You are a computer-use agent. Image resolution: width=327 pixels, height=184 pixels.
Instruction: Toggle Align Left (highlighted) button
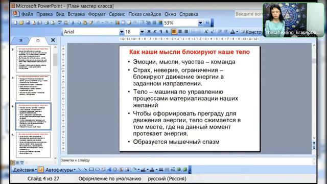(174, 32)
